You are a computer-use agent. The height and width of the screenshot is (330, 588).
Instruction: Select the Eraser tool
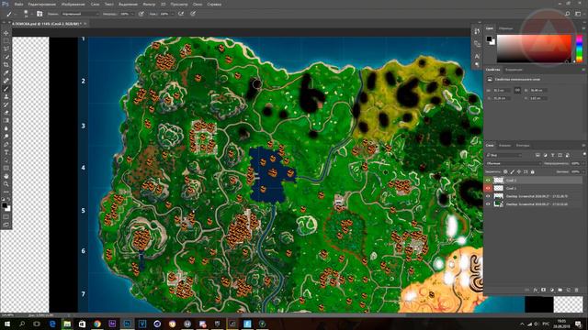pyautogui.click(x=6, y=112)
